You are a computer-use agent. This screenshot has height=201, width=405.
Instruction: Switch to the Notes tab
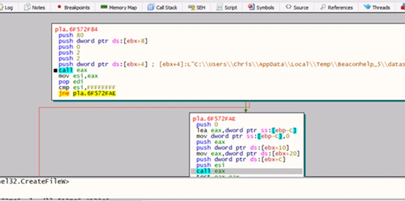point(34,7)
